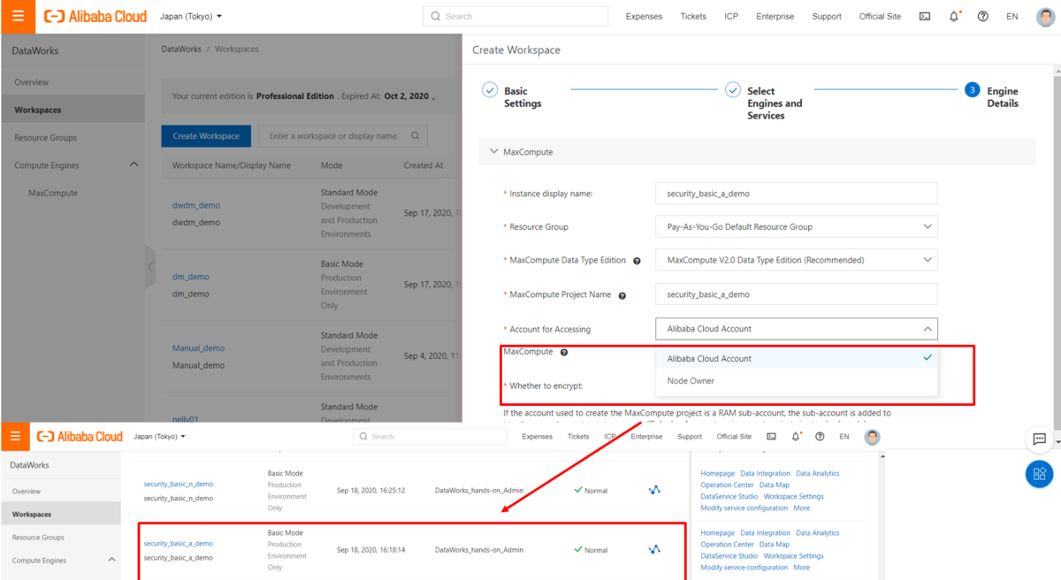Image resolution: width=1061 pixels, height=580 pixels.
Task: Click graph icon in the security_basic_a_demo row
Action: pyautogui.click(x=654, y=549)
